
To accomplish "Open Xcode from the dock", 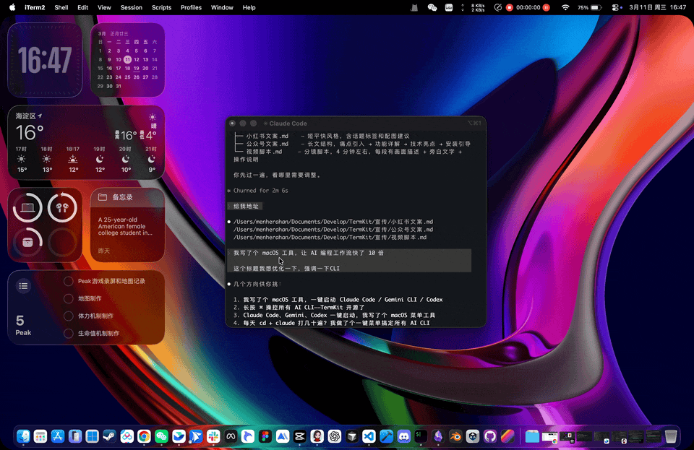I will [x=386, y=437].
